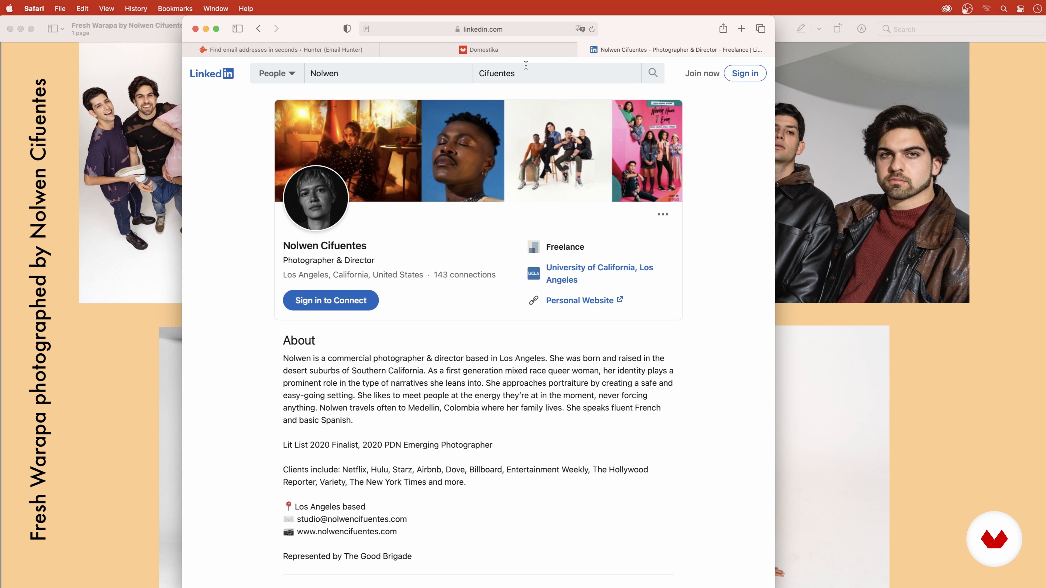The image size is (1046, 588).
Task: Click the LinkedIn search magnifier button
Action: pos(653,73)
